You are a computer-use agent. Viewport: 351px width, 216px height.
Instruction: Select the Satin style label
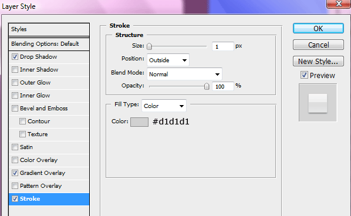[x=26, y=147]
